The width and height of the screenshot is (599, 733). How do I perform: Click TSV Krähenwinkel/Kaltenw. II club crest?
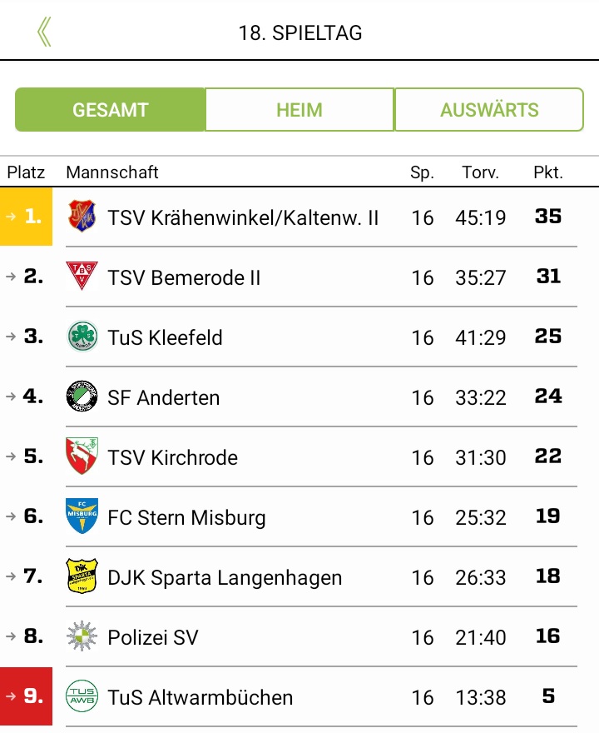(x=82, y=217)
